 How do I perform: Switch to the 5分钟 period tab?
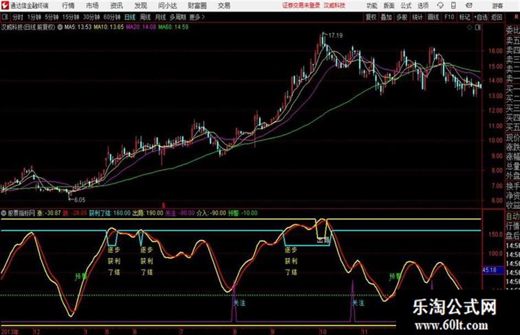click(x=51, y=17)
